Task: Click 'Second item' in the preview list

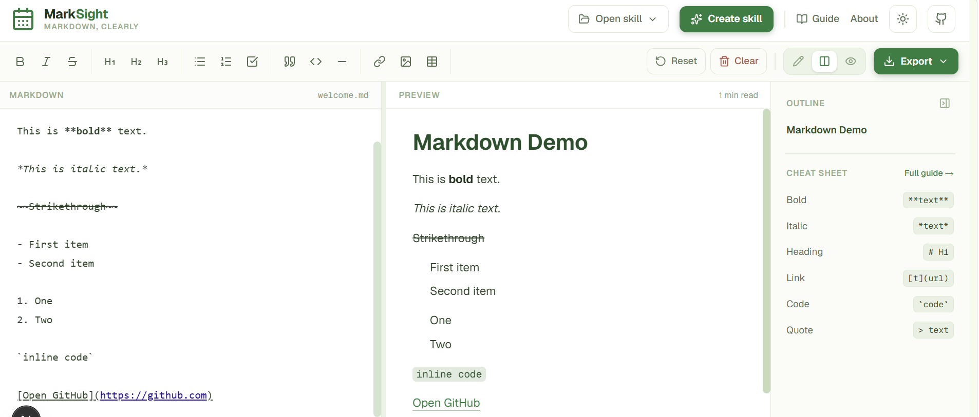Action: pos(463,291)
